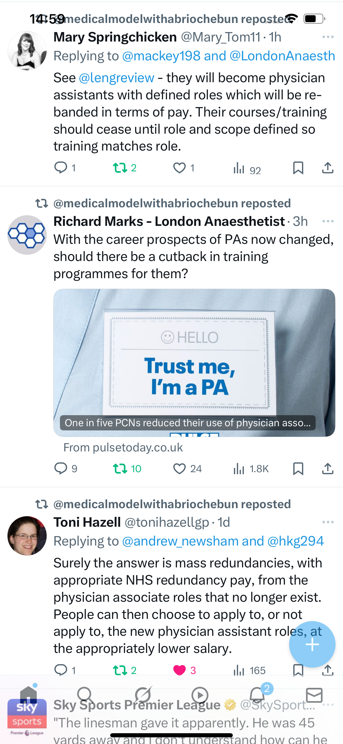
Task: Open more options on Mary Springchicken's tweet
Action: pyautogui.click(x=328, y=37)
